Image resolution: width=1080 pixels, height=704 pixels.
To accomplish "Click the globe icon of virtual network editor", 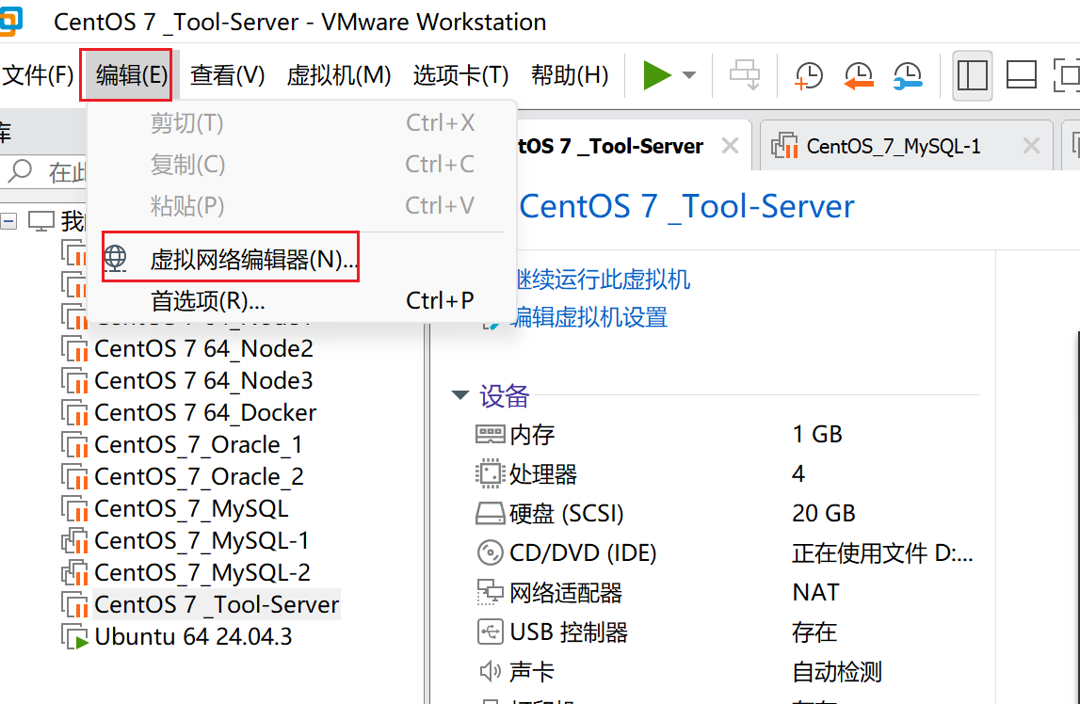I will point(116,259).
